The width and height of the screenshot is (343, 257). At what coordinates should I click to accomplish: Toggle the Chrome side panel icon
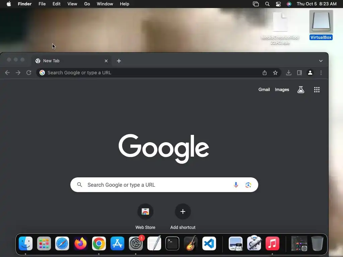[x=299, y=73]
